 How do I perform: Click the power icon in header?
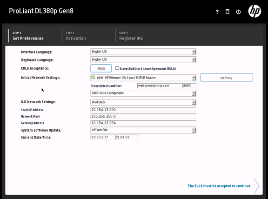click(x=238, y=12)
